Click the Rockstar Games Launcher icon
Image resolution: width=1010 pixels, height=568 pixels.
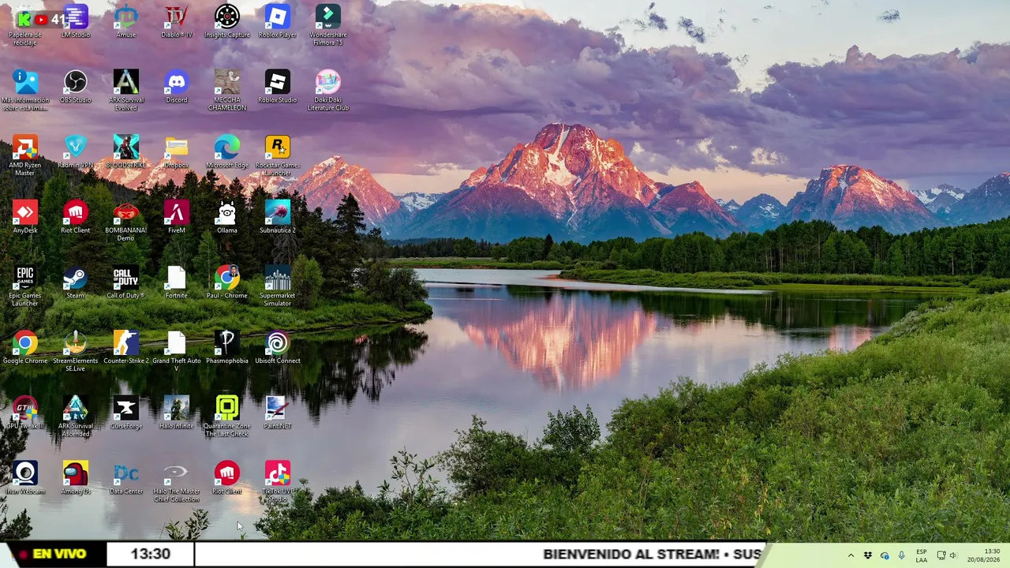(x=278, y=155)
